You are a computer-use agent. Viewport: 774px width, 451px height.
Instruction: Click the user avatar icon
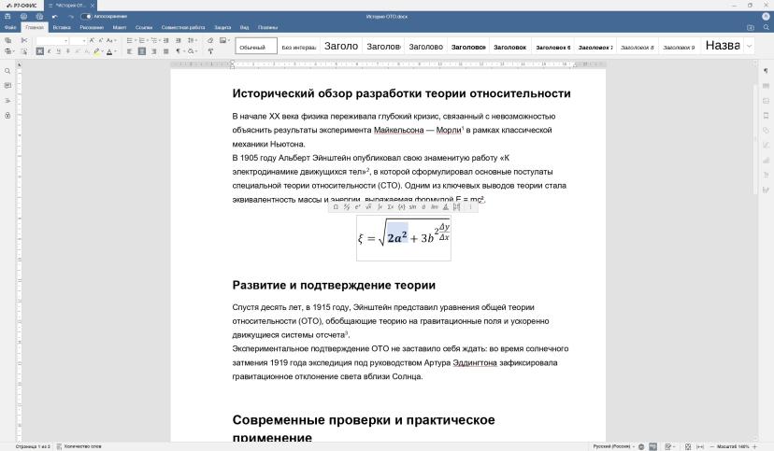767,16
